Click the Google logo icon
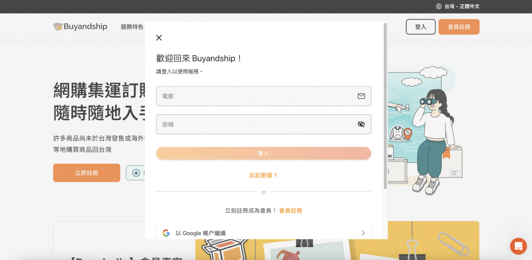 point(166,233)
